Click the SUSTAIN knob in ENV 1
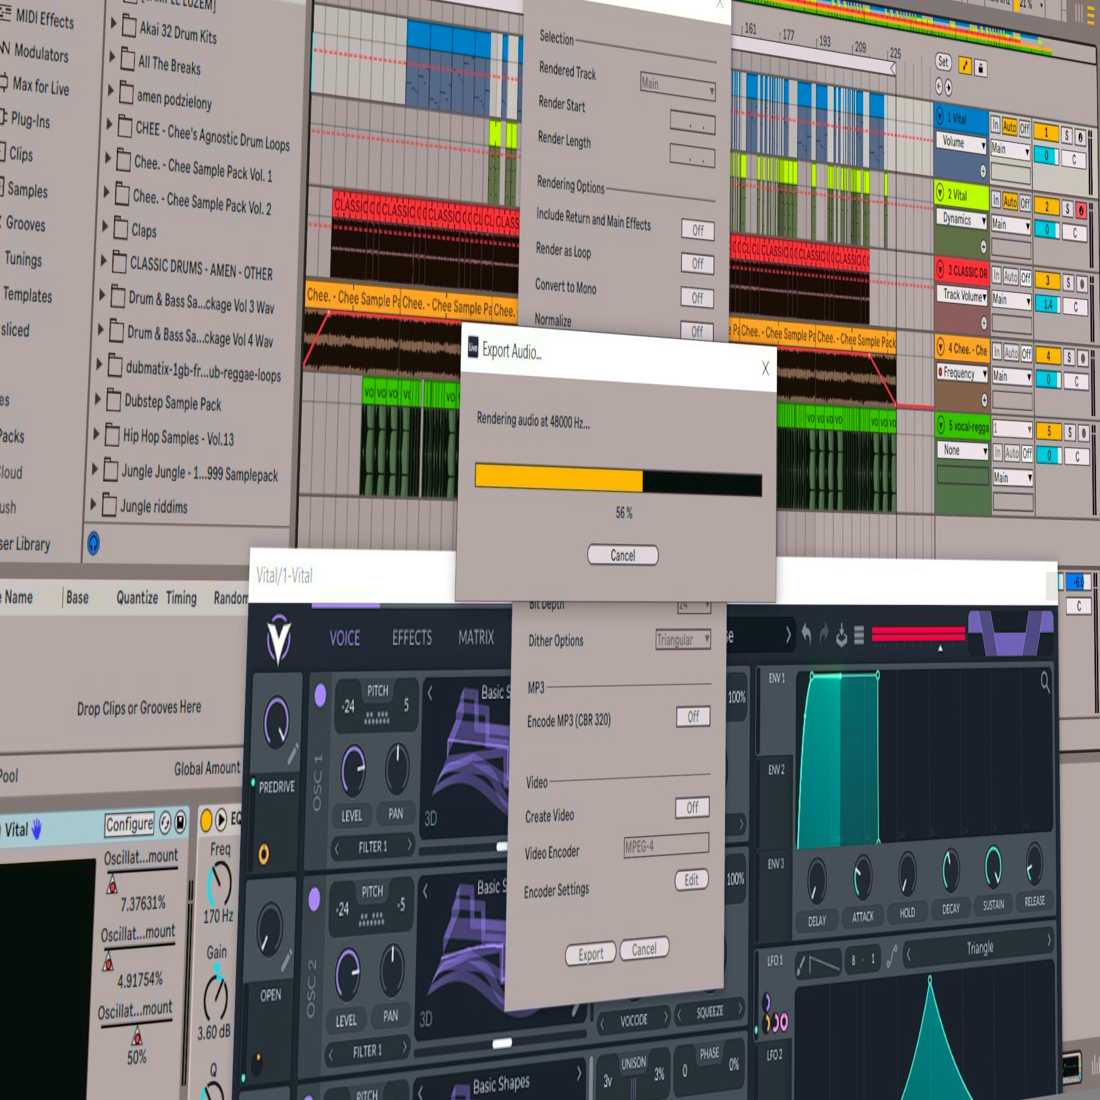The height and width of the screenshot is (1100, 1100). [993, 866]
